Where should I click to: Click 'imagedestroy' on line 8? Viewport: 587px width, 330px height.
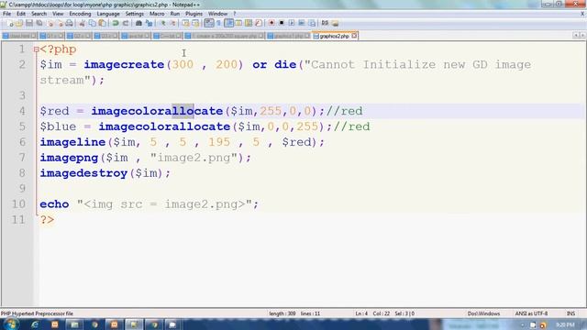click(x=83, y=173)
